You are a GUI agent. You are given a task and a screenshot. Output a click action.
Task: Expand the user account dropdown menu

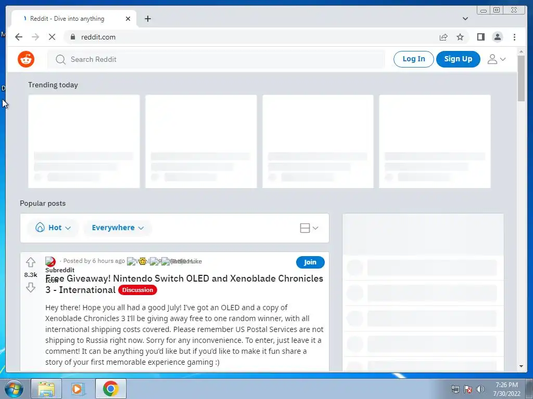[x=496, y=59]
